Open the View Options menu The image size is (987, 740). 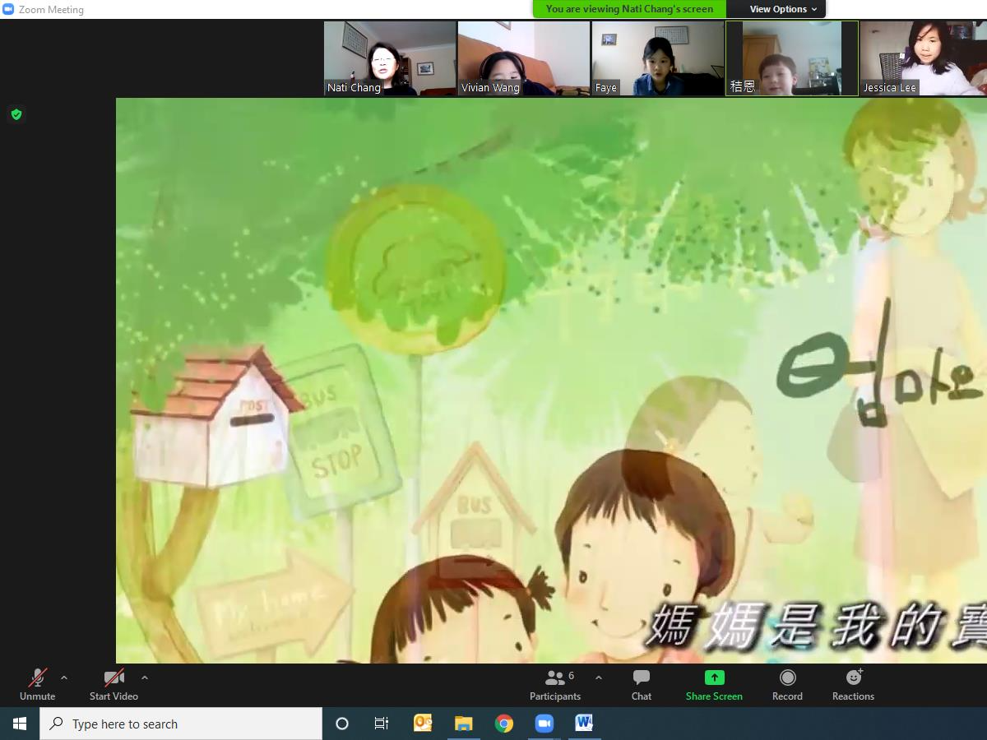(783, 9)
